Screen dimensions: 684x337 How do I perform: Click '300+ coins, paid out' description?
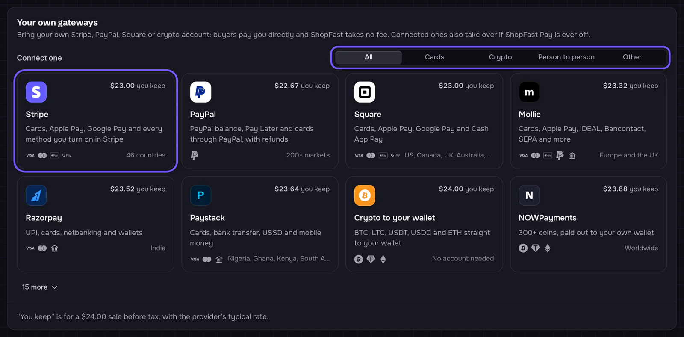coord(586,233)
